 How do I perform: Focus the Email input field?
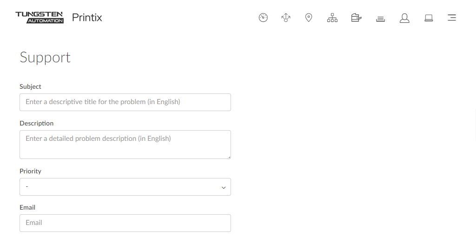click(x=125, y=223)
